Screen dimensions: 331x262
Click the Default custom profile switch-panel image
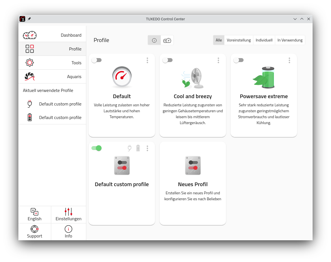[122, 166]
